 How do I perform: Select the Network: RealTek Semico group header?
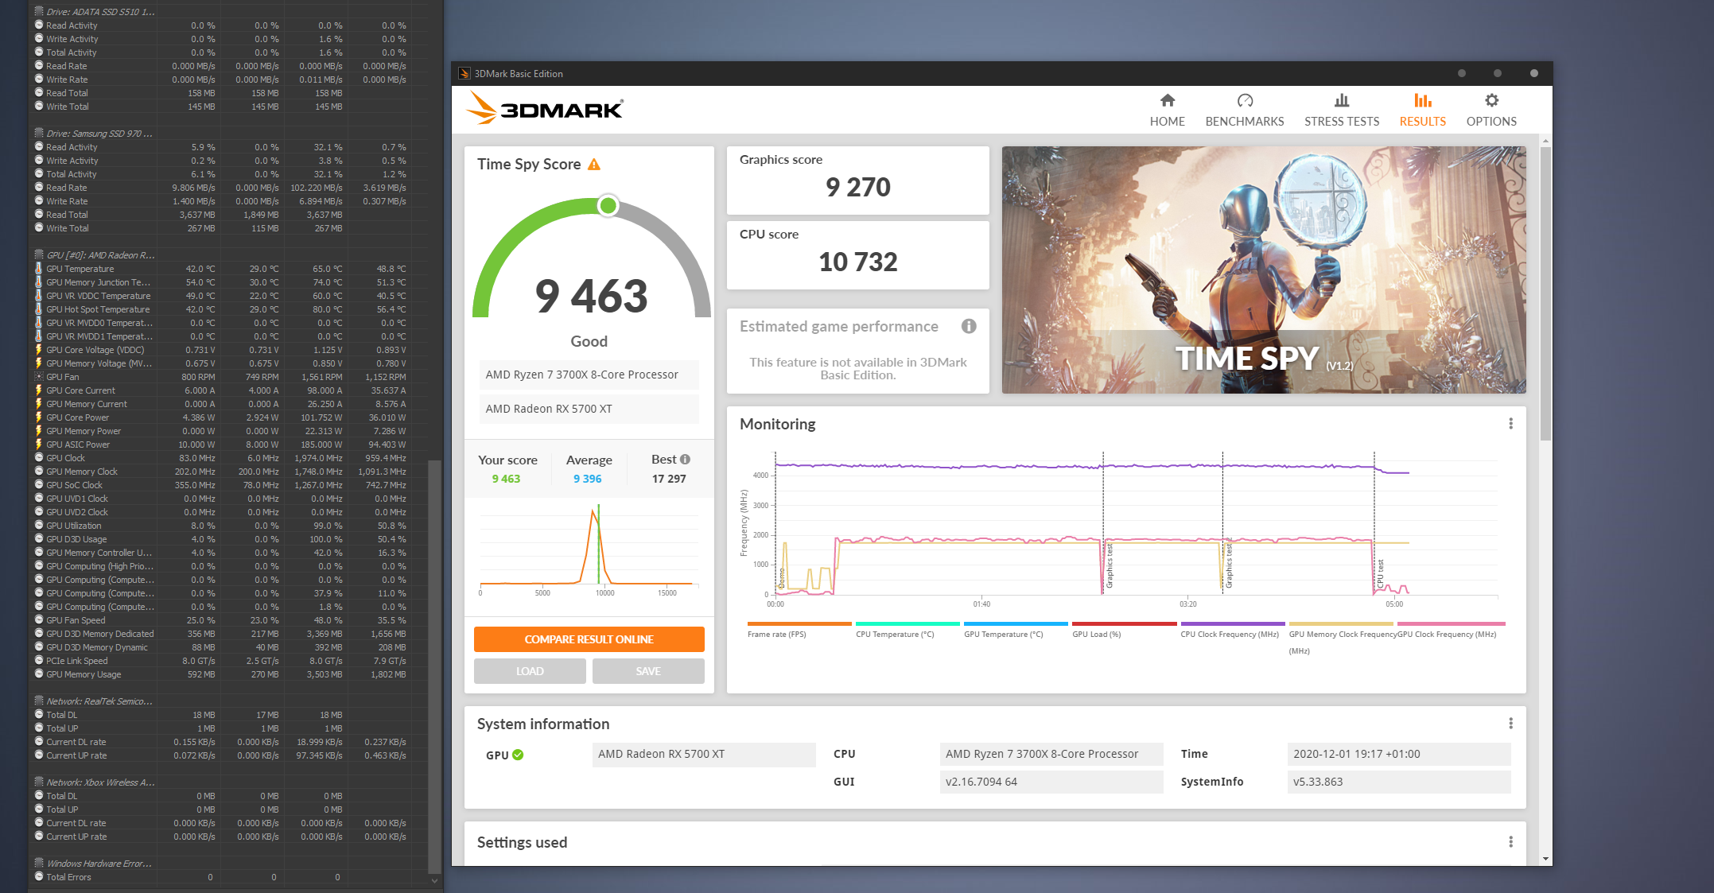(99, 701)
